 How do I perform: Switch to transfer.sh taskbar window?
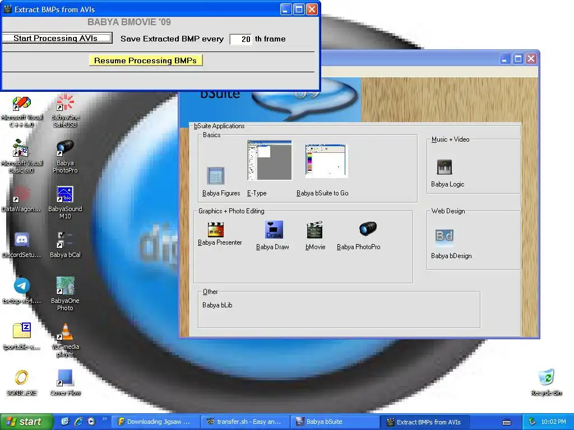point(246,422)
